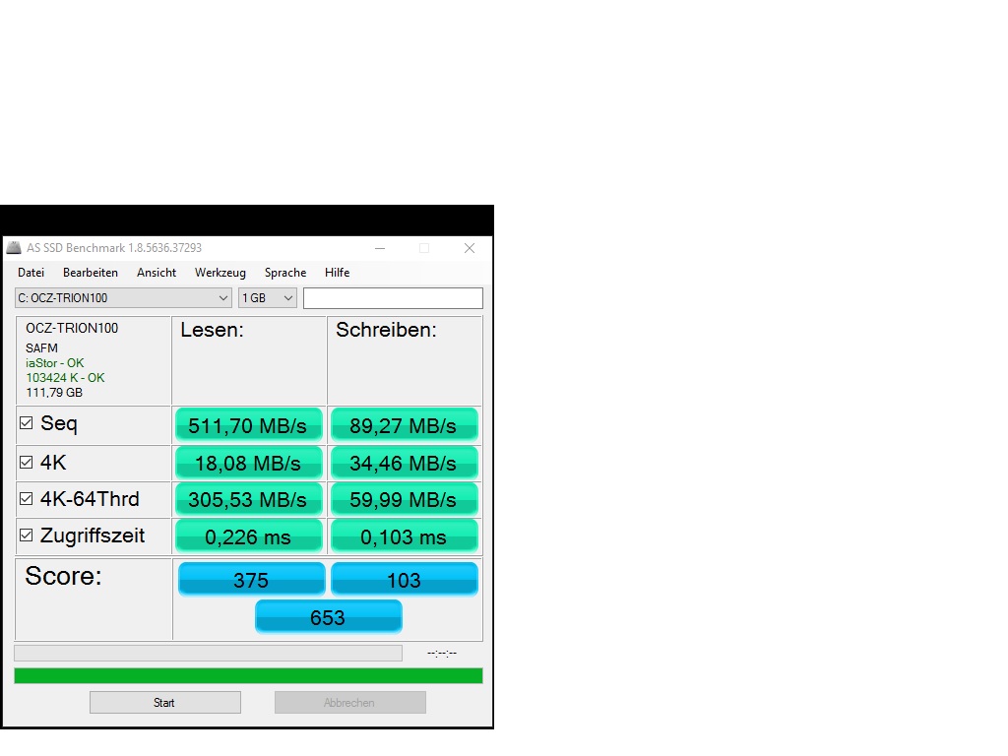
Task: Open the Ansicht menu
Action: [x=157, y=273]
